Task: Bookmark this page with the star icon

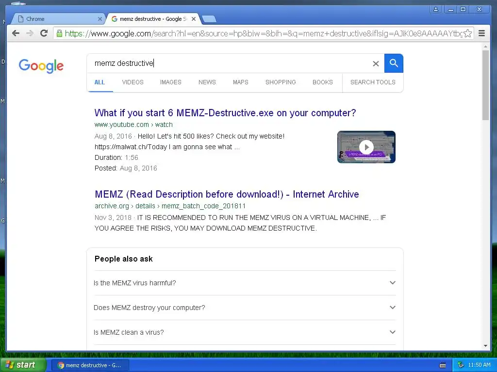Action: [467, 33]
